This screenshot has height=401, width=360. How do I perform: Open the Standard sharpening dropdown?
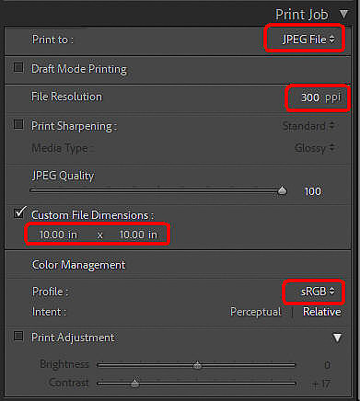(308, 126)
